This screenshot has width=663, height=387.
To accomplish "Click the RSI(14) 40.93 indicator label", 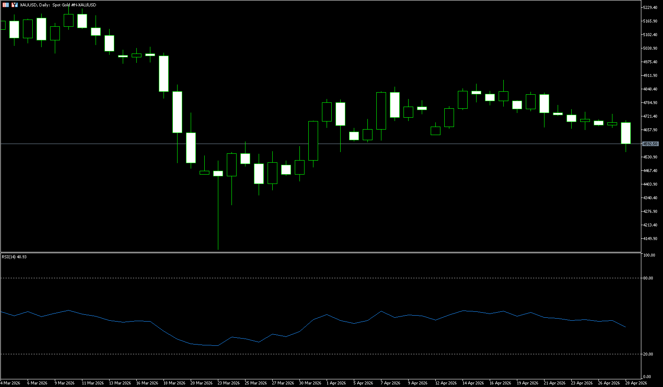I will pyautogui.click(x=14, y=257).
